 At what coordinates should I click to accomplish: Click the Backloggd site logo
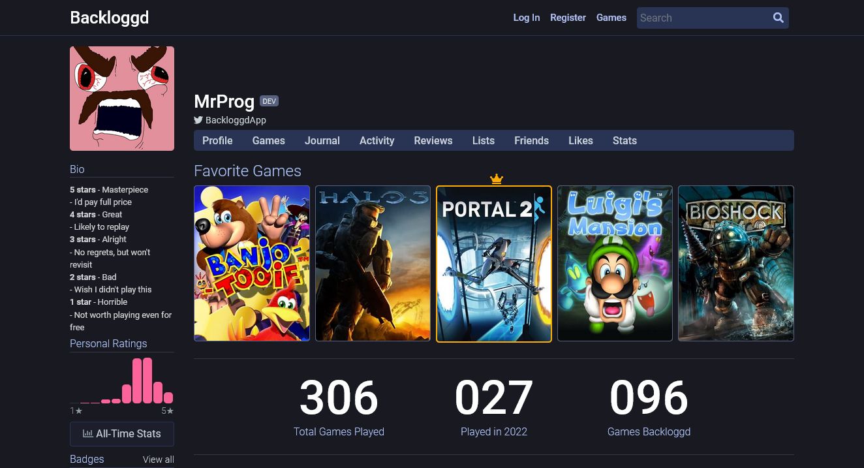pos(109,18)
